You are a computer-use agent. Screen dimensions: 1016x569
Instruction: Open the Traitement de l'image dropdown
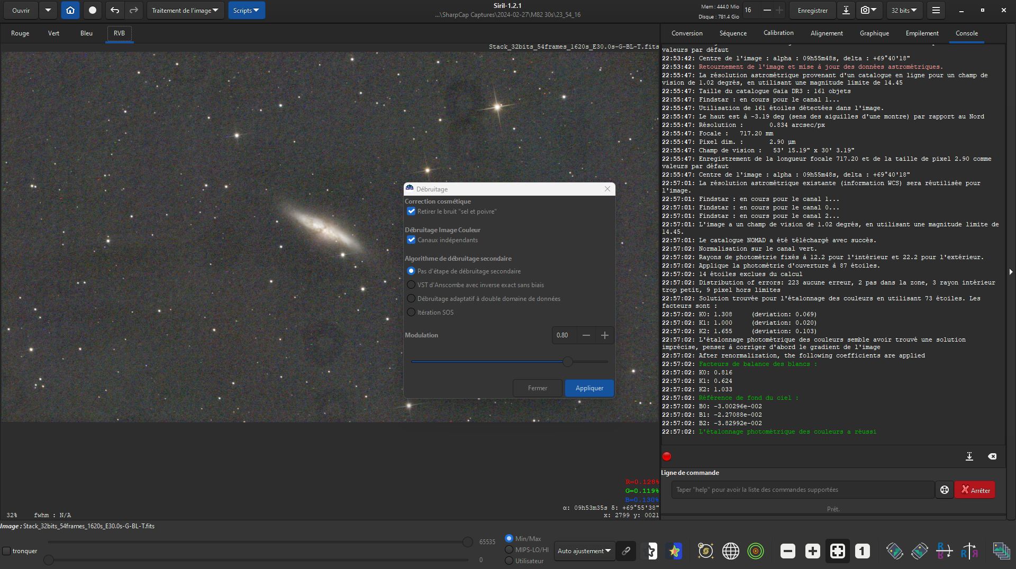pyautogui.click(x=185, y=10)
